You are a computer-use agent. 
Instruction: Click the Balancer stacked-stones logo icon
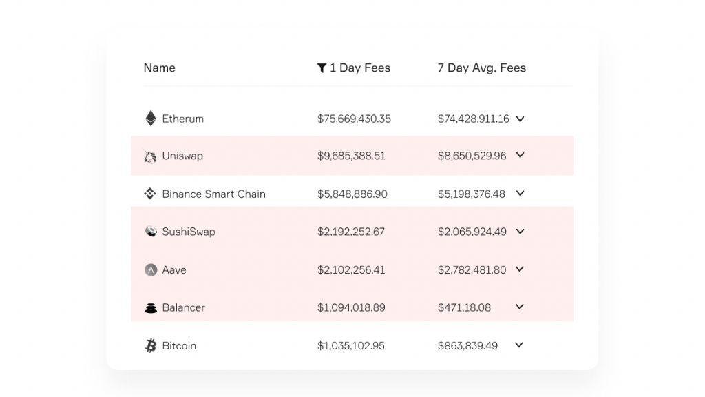[x=151, y=308]
